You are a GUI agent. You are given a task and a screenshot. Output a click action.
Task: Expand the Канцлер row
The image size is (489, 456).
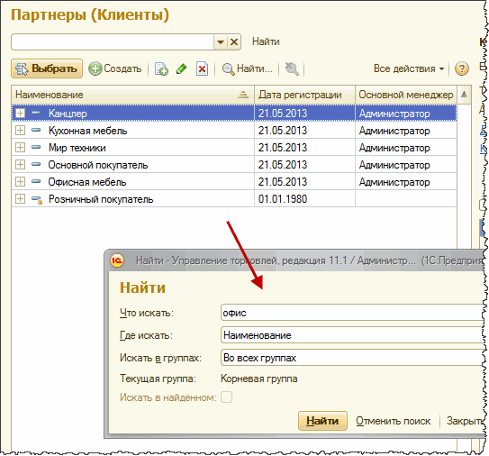(x=20, y=113)
